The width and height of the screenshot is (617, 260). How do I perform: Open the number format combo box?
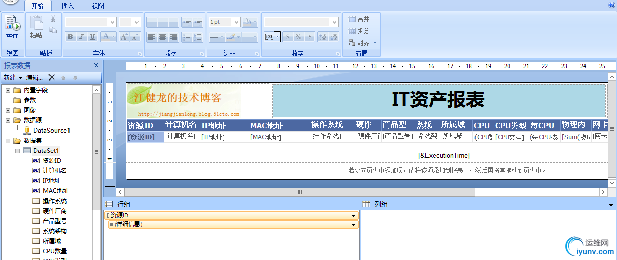[301, 22]
